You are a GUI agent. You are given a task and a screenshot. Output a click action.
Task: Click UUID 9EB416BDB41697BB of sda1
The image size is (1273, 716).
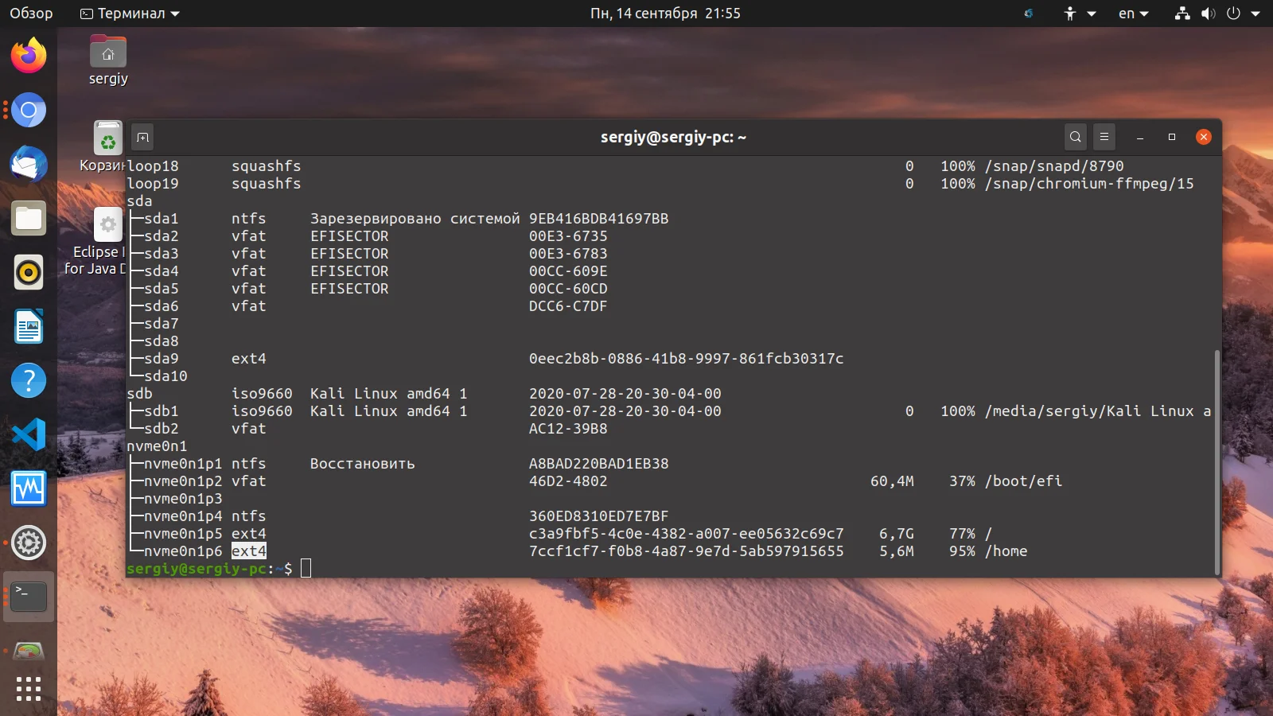pos(599,219)
